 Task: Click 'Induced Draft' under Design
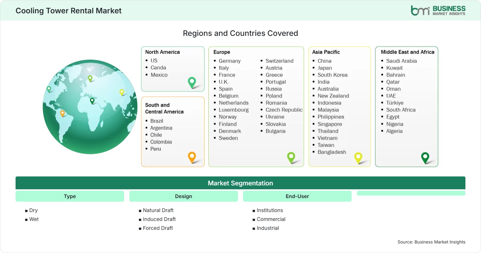pyautogui.click(x=159, y=219)
